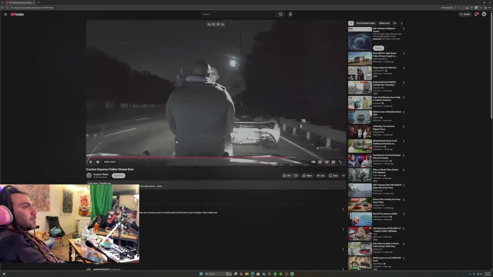Reload page with browser refresh button
The image size is (493, 277).
point(7,8)
